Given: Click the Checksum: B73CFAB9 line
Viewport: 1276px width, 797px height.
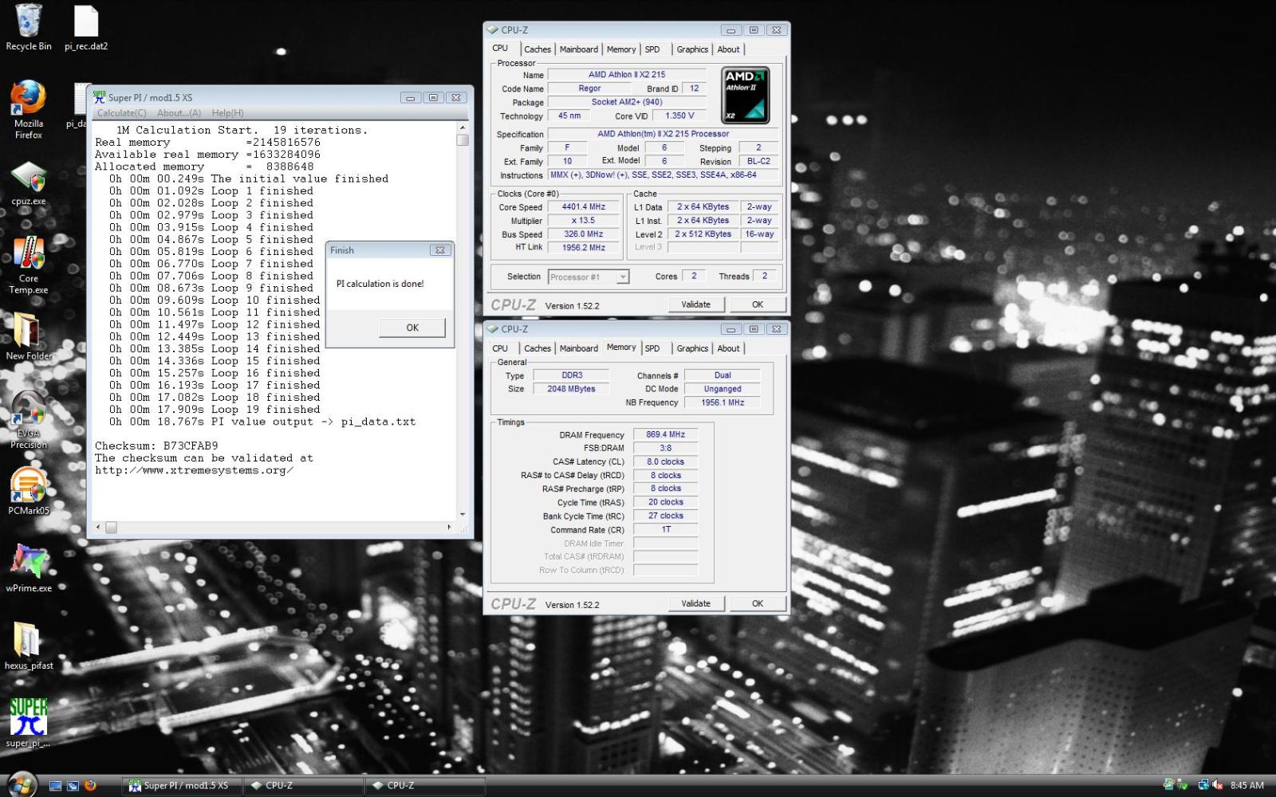Looking at the screenshot, I should [156, 446].
